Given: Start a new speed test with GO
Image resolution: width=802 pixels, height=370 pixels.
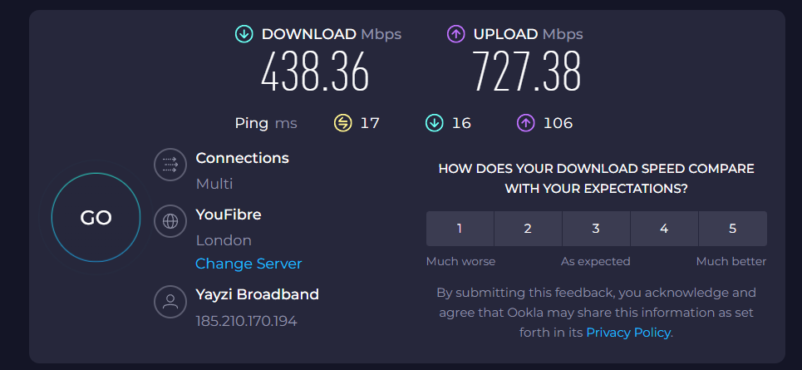Looking at the screenshot, I should [96, 218].
